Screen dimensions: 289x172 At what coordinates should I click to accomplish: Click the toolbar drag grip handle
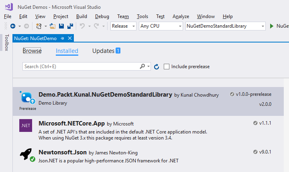6,26
